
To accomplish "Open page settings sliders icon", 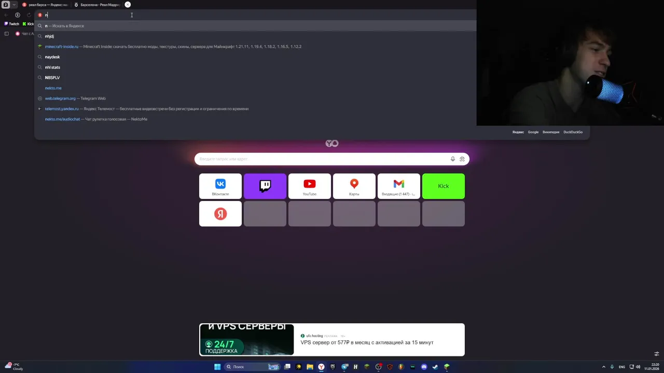I will 656,354.
